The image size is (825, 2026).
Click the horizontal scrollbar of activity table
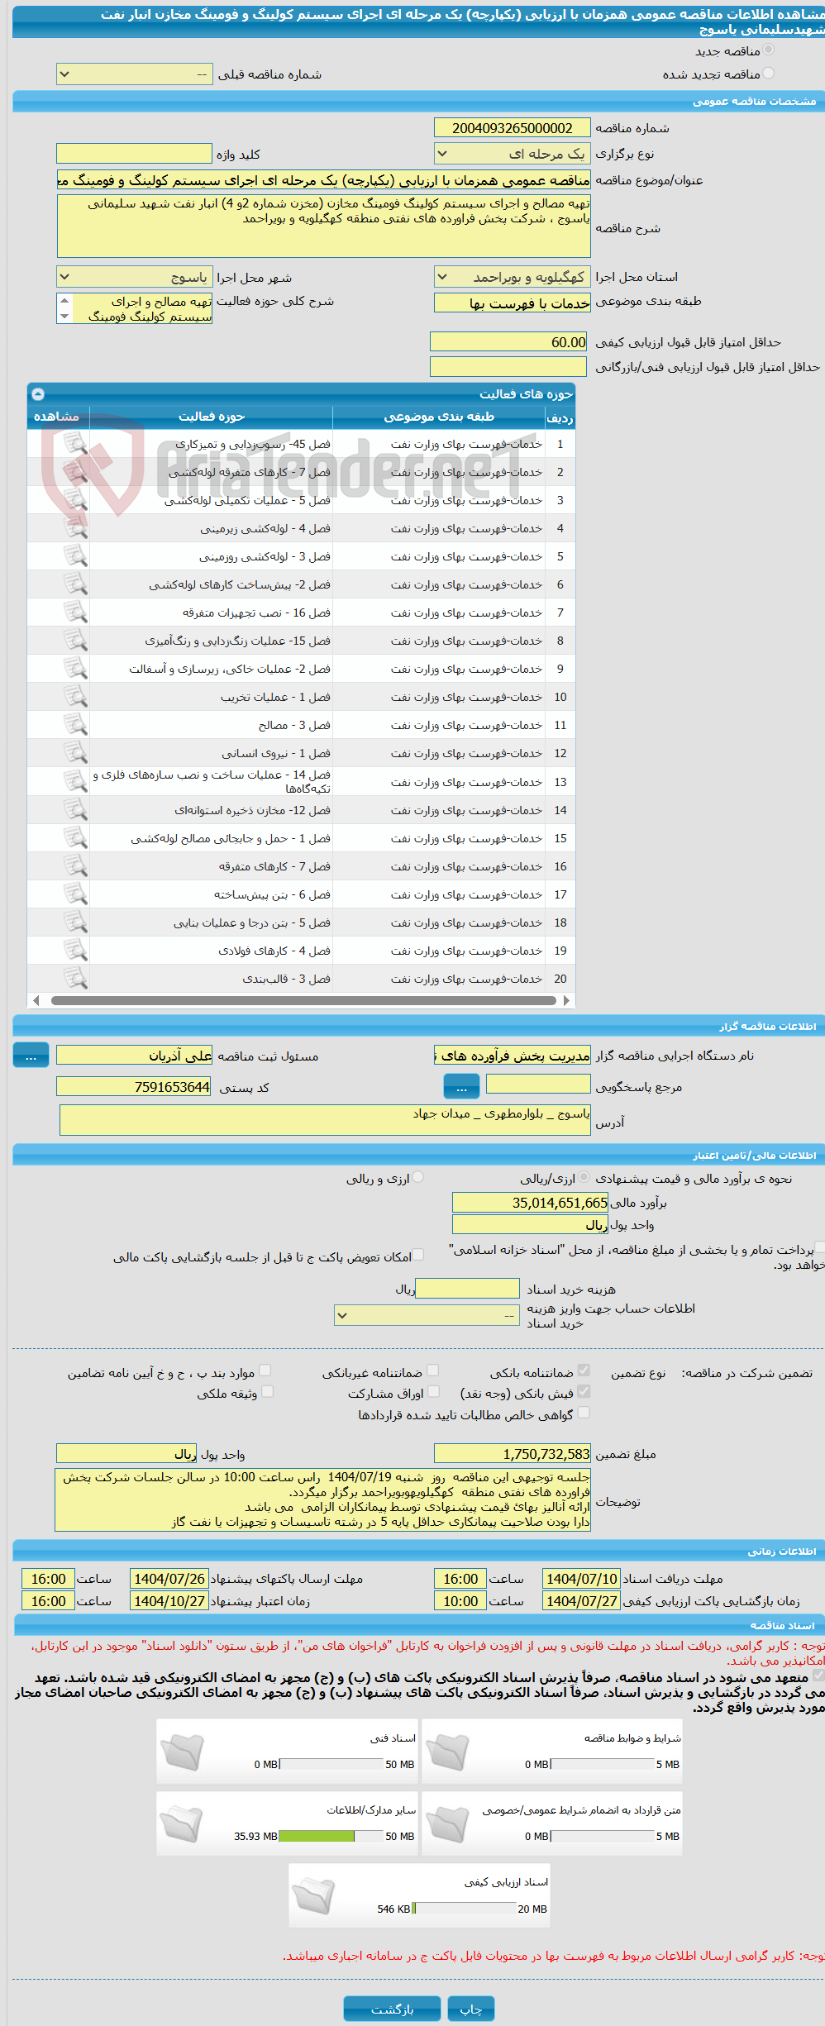[303, 1000]
